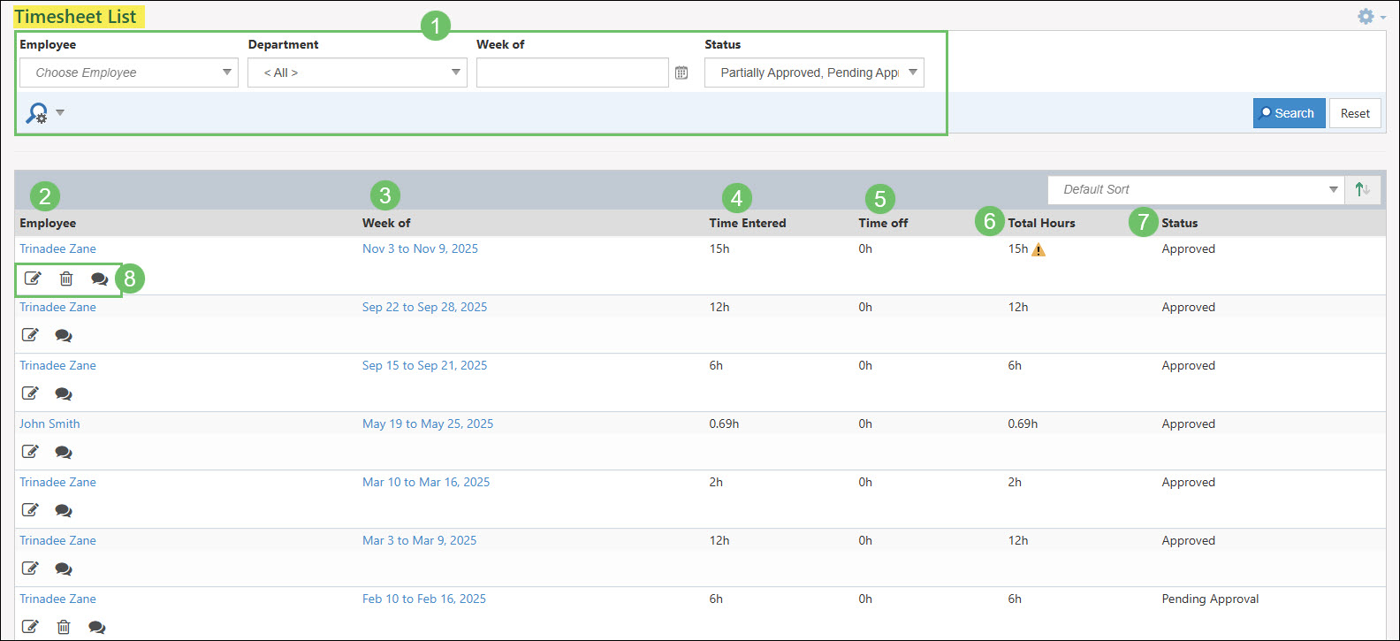The width and height of the screenshot is (1400, 641).
Task: Open the Status filter dropdown
Action: tap(814, 72)
